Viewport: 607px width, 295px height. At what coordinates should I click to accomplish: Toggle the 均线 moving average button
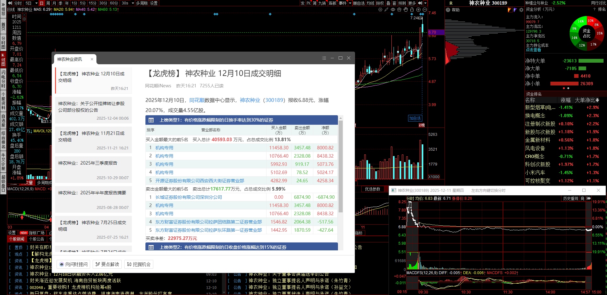371,3
